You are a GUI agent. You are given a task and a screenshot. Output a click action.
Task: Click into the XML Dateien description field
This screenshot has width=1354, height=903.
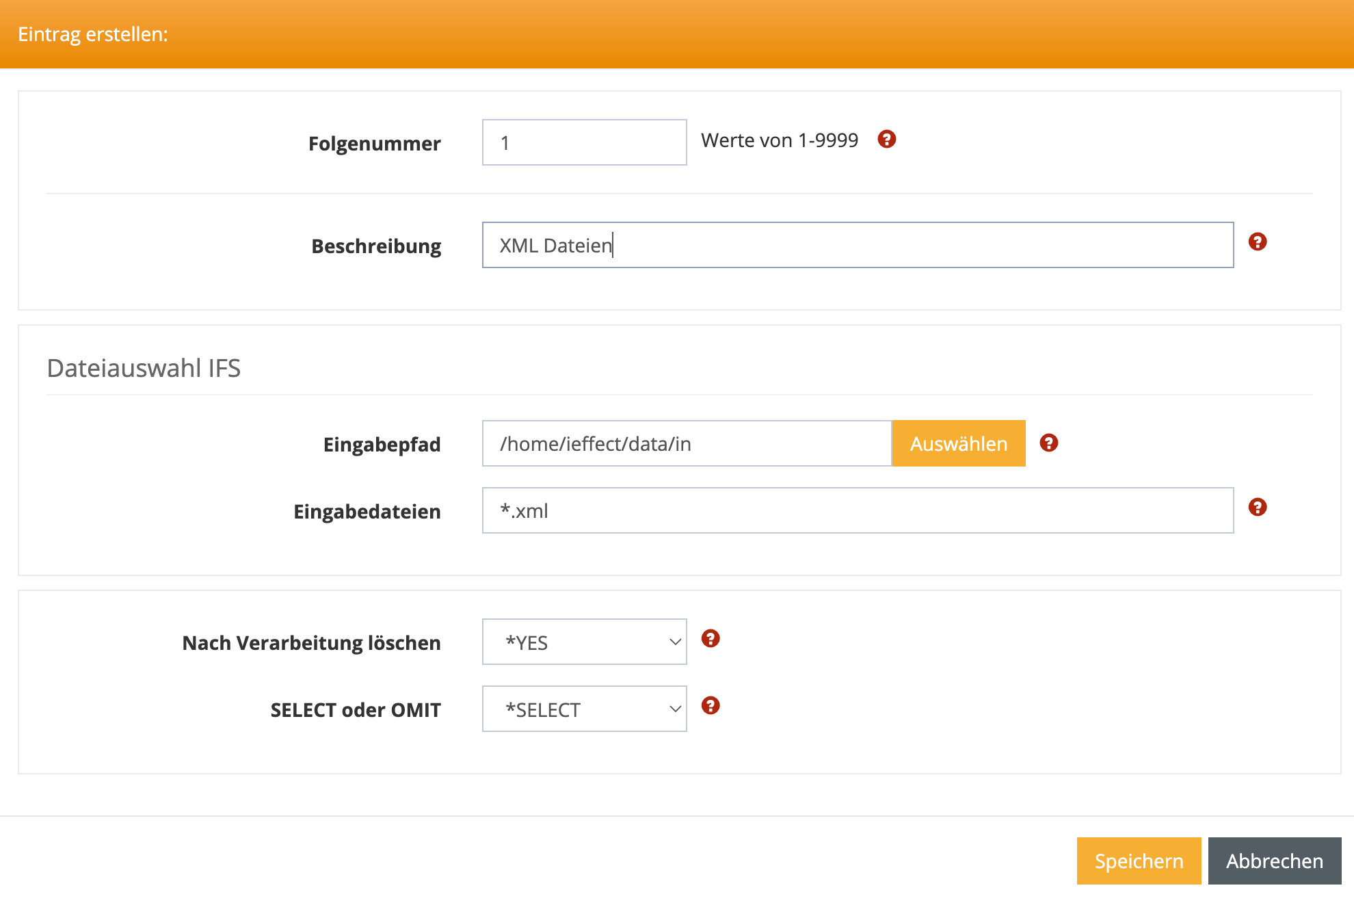click(x=858, y=245)
